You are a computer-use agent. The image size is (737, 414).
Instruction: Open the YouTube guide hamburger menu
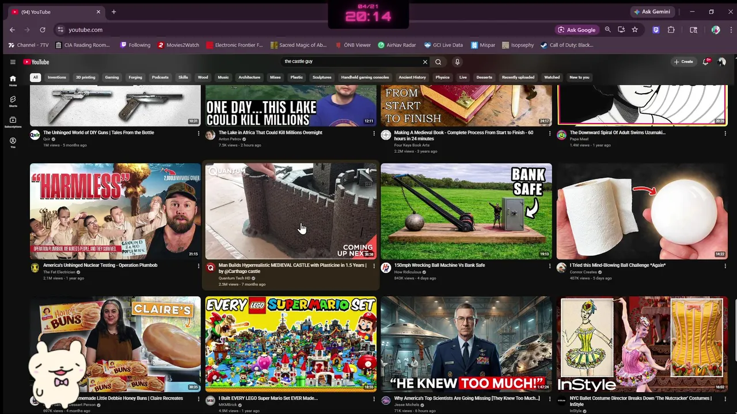(13, 62)
